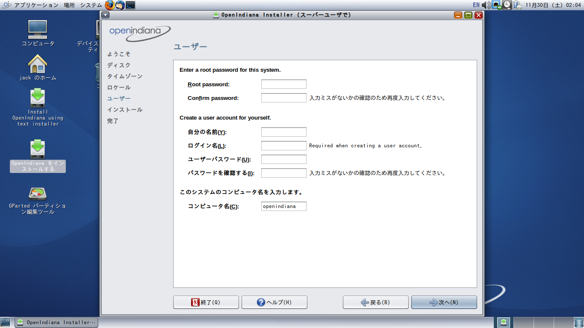Click OpenIndiana Installer taskbar entry

click(57, 322)
